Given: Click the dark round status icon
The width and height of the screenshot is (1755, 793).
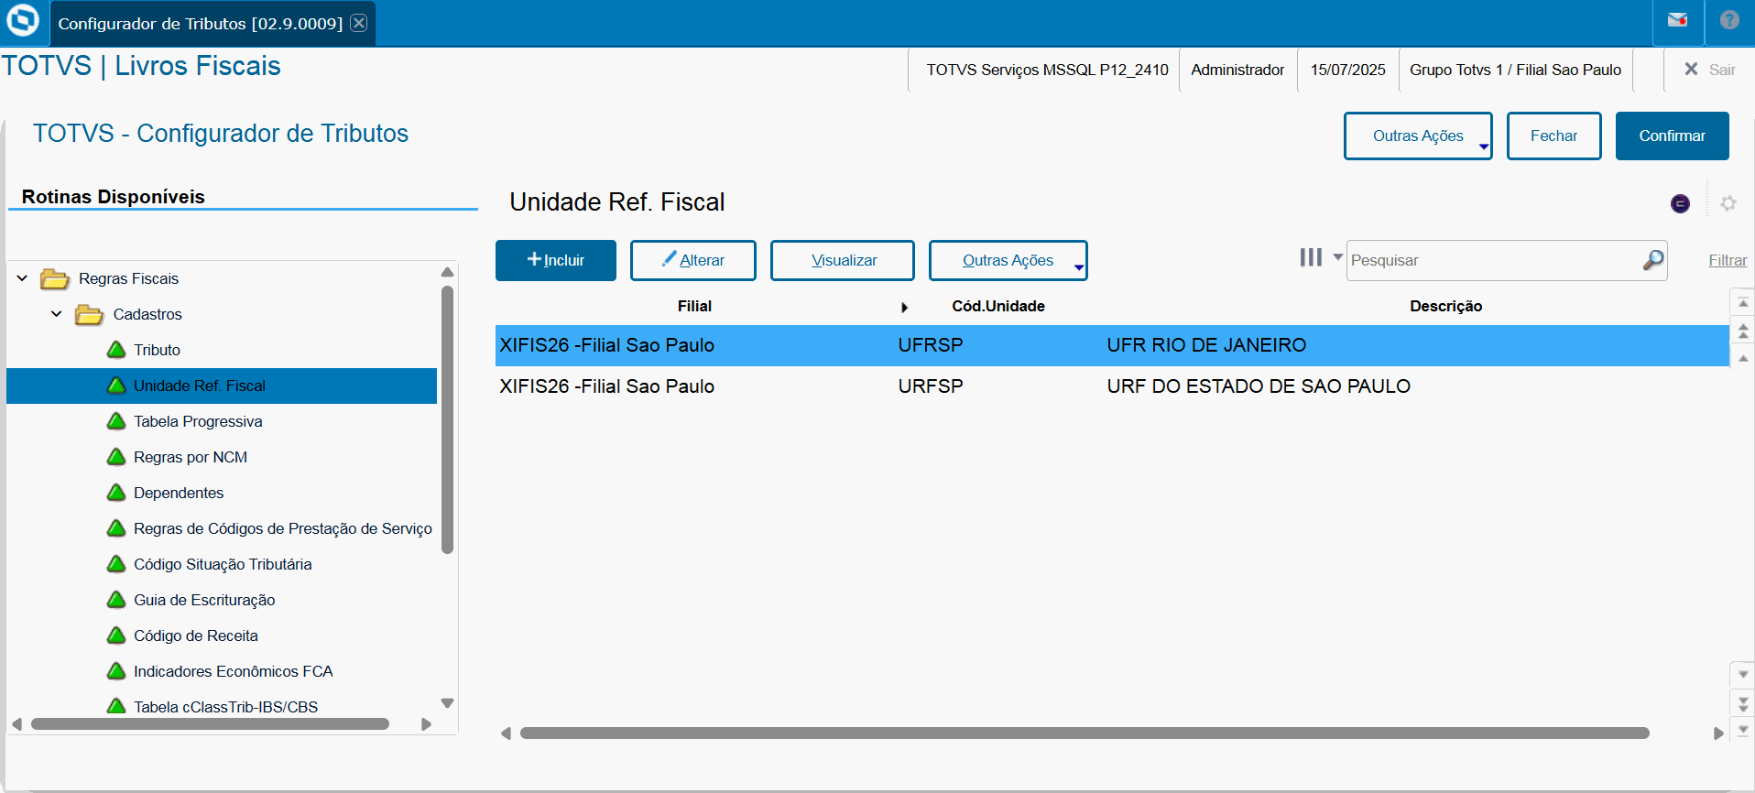Looking at the screenshot, I should 1680,203.
